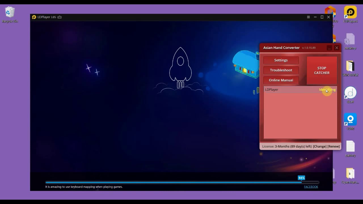This screenshot has width=363, height=204.
Task: Click the [Change] license link
Action: (320, 146)
